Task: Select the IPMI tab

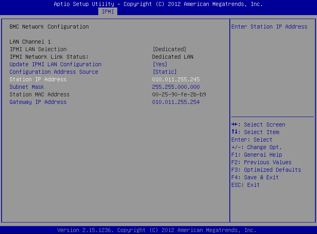Action: tap(108, 12)
